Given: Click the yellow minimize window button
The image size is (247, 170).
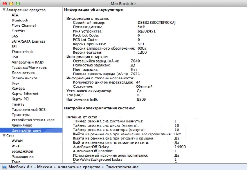Looking at the screenshot, I should click(11, 3).
